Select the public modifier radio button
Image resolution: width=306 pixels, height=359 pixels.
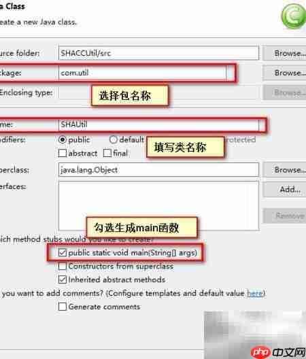[63, 139]
